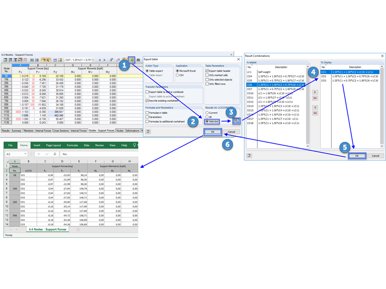The image size is (386, 289).
Task: Check Formulas in table option
Action: pyautogui.click(x=147, y=113)
